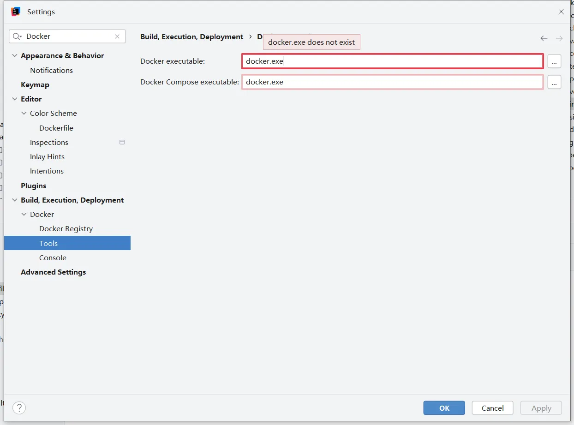
Task: Cancel the Settings dialog
Action: (493, 408)
